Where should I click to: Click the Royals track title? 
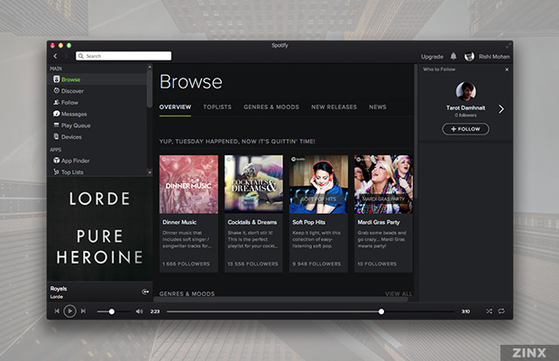(x=59, y=288)
